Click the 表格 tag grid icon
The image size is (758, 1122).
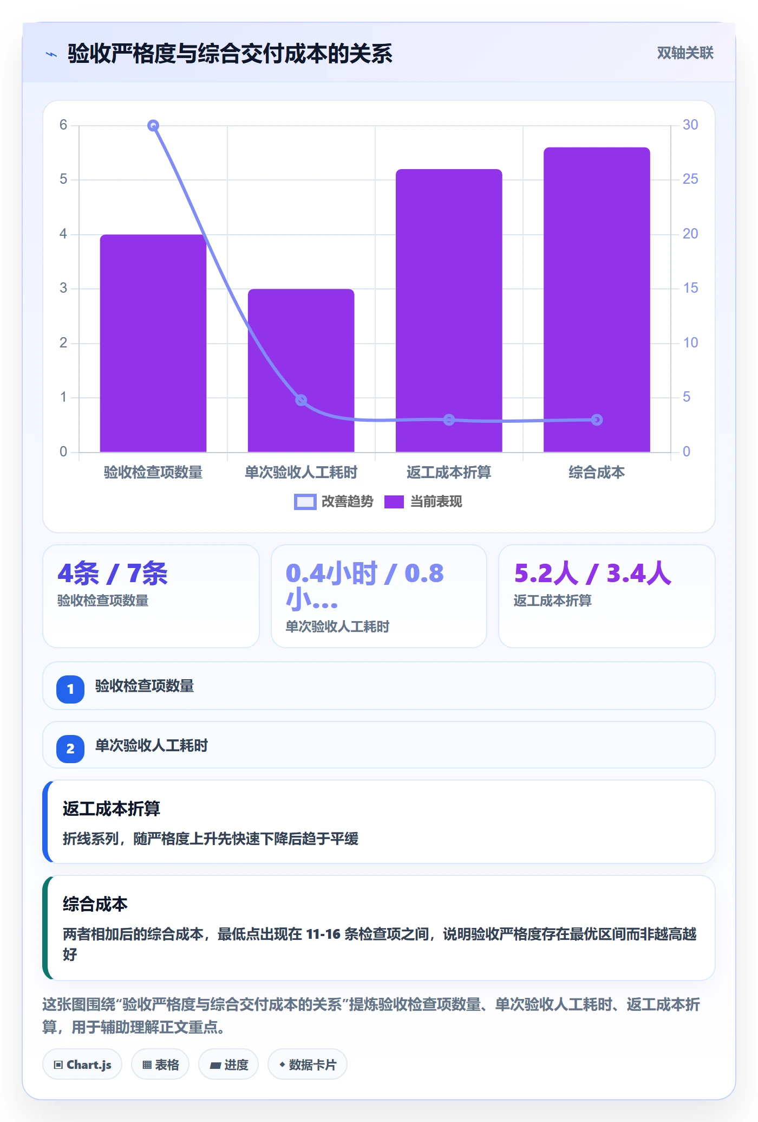147,1065
